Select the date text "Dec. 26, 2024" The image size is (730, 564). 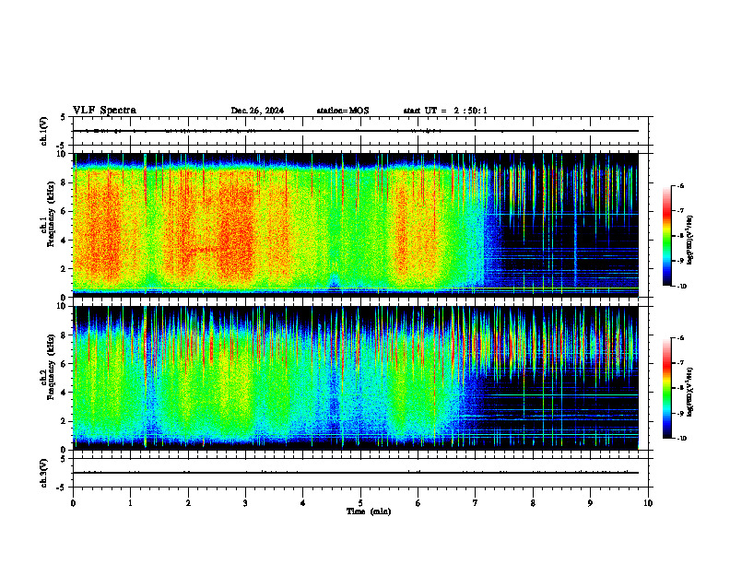tap(257, 111)
